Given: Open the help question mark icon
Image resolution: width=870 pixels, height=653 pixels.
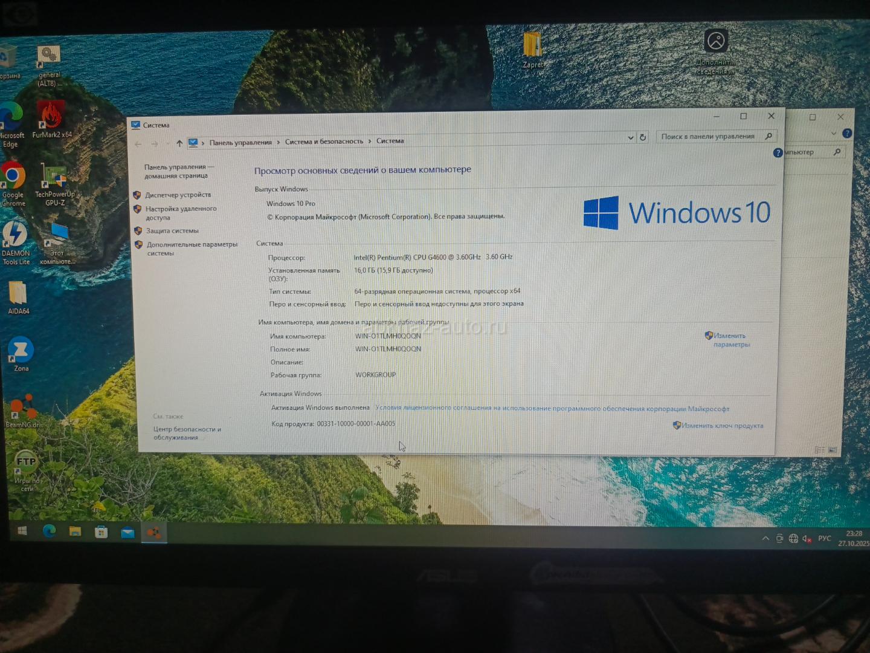Looking at the screenshot, I should point(778,153).
